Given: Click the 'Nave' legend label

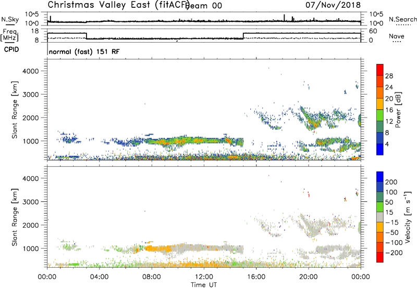Looking at the screenshot, I should [397, 36].
